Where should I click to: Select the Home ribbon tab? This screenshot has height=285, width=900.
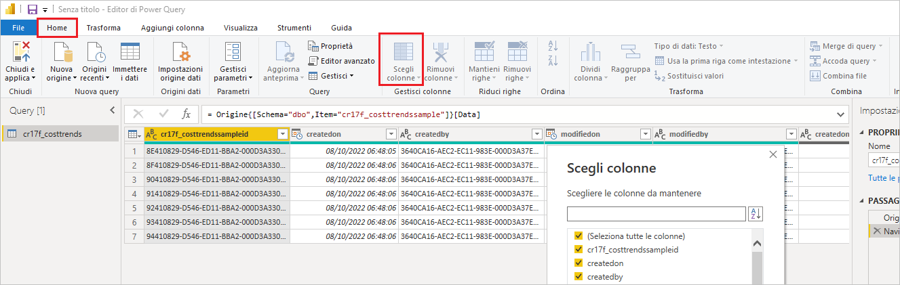point(57,28)
